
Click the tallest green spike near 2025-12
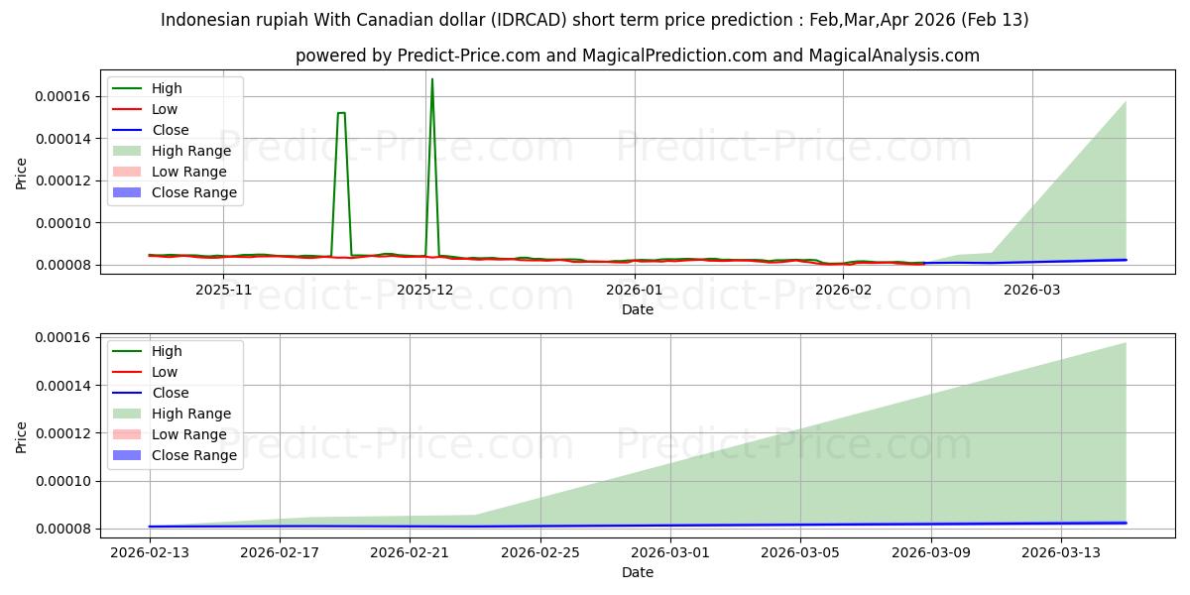coord(431,79)
